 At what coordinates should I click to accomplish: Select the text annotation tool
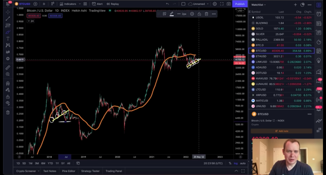click(x=8, y=39)
